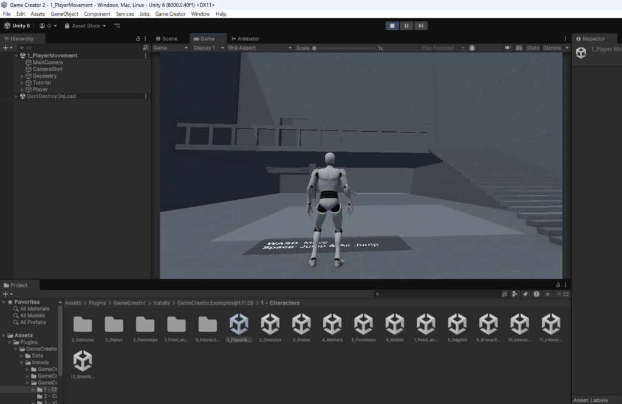The image size is (622, 404).
Task: Select CameraShot in Hierarchy
Action: 47,69
